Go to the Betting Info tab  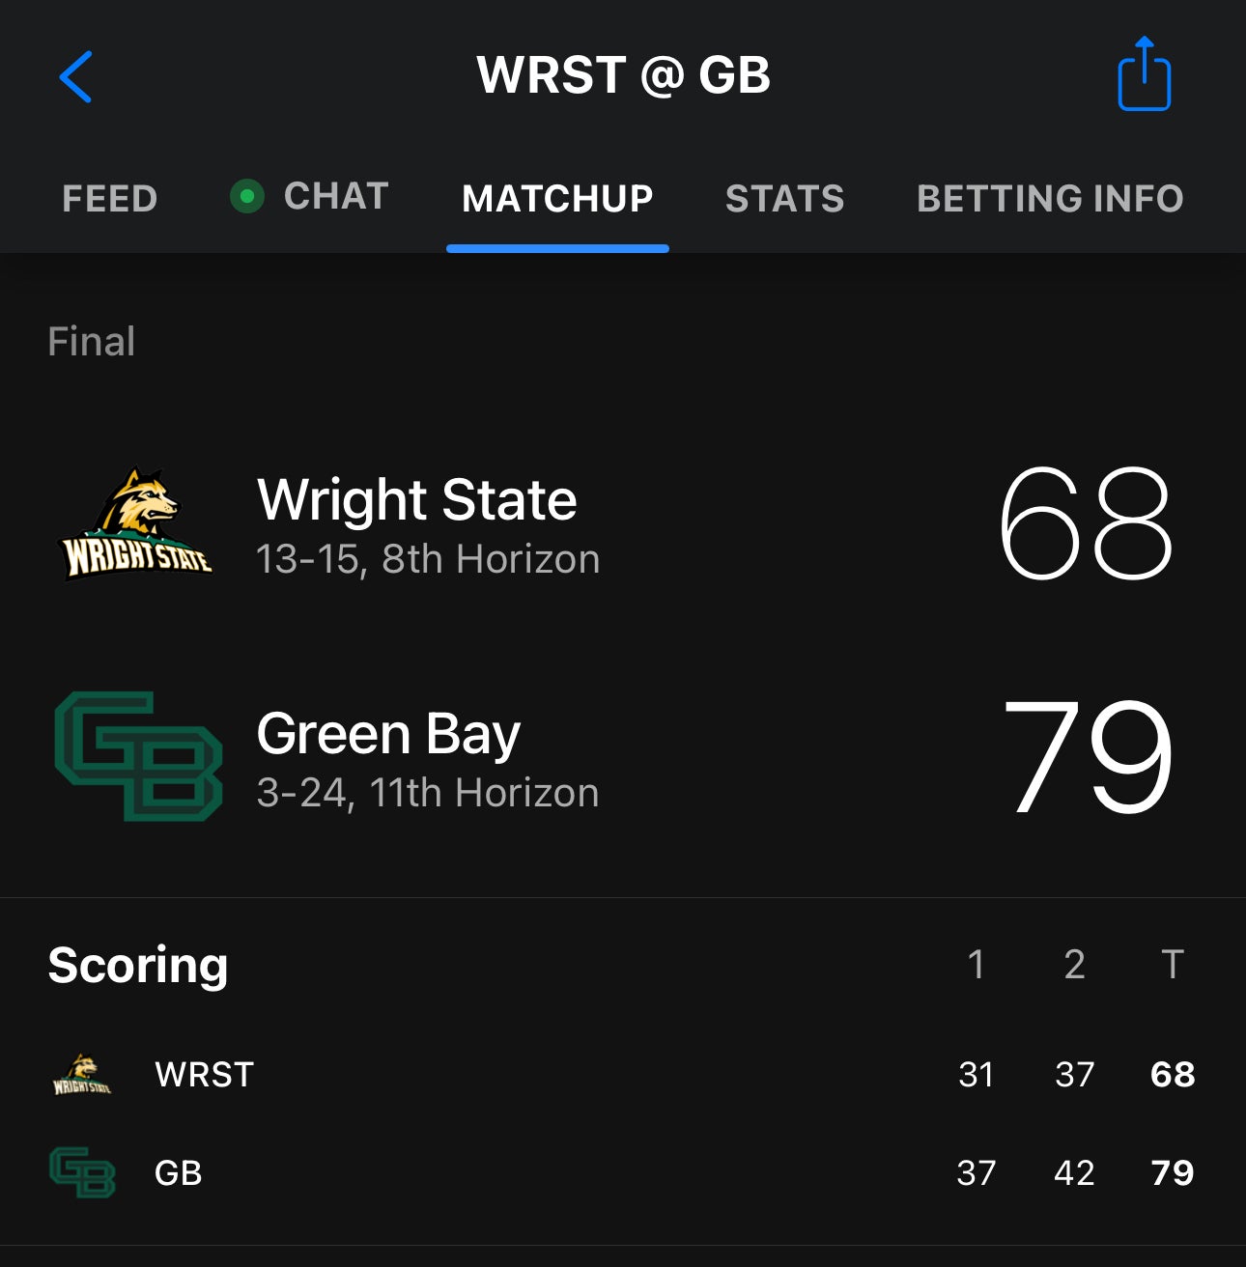[1050, 199]
